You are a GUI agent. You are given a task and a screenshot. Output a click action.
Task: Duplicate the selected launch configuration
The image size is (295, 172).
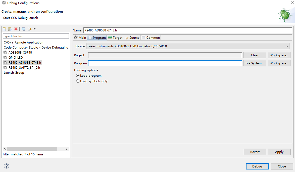point(10,29)
